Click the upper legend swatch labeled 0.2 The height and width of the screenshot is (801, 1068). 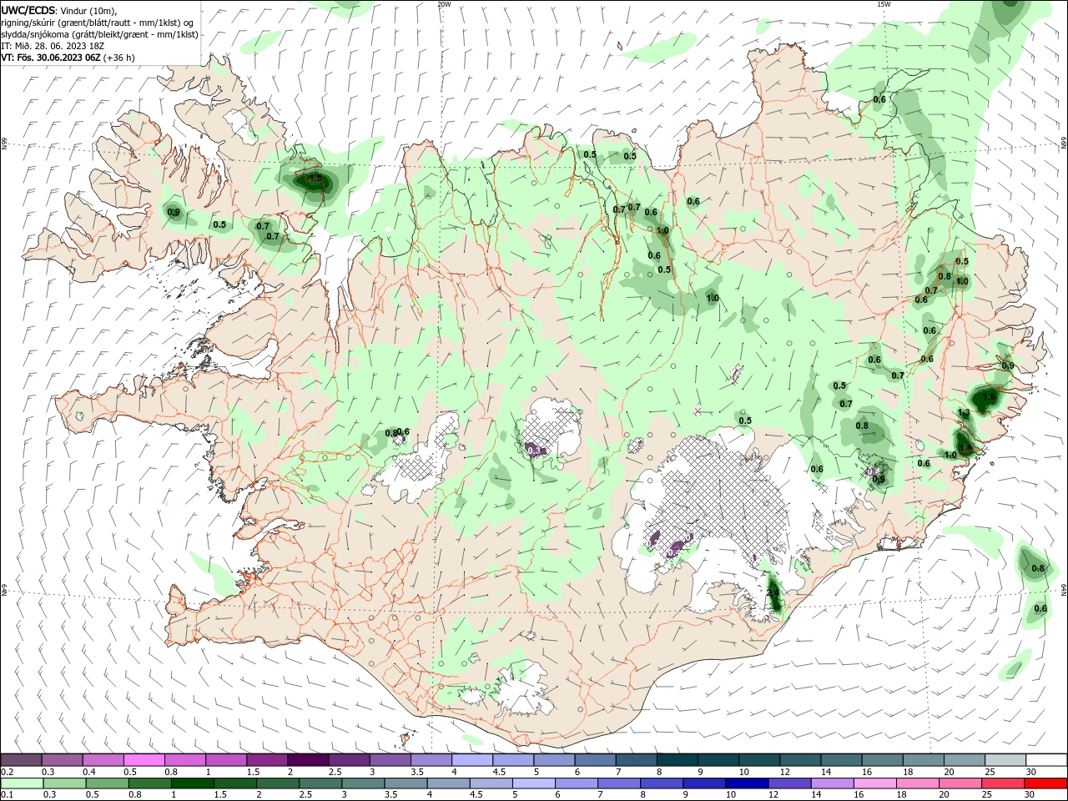[x=21, y=760]
